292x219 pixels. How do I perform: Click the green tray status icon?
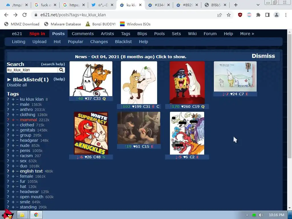254,215
